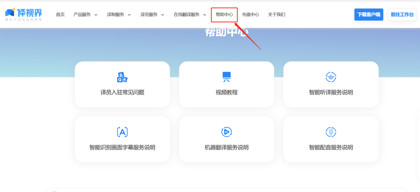The height and width of the screenshot is (192, 420).
Task: Open the 智能识别画面字幕服务说明 text link
Action: (122, 148)
